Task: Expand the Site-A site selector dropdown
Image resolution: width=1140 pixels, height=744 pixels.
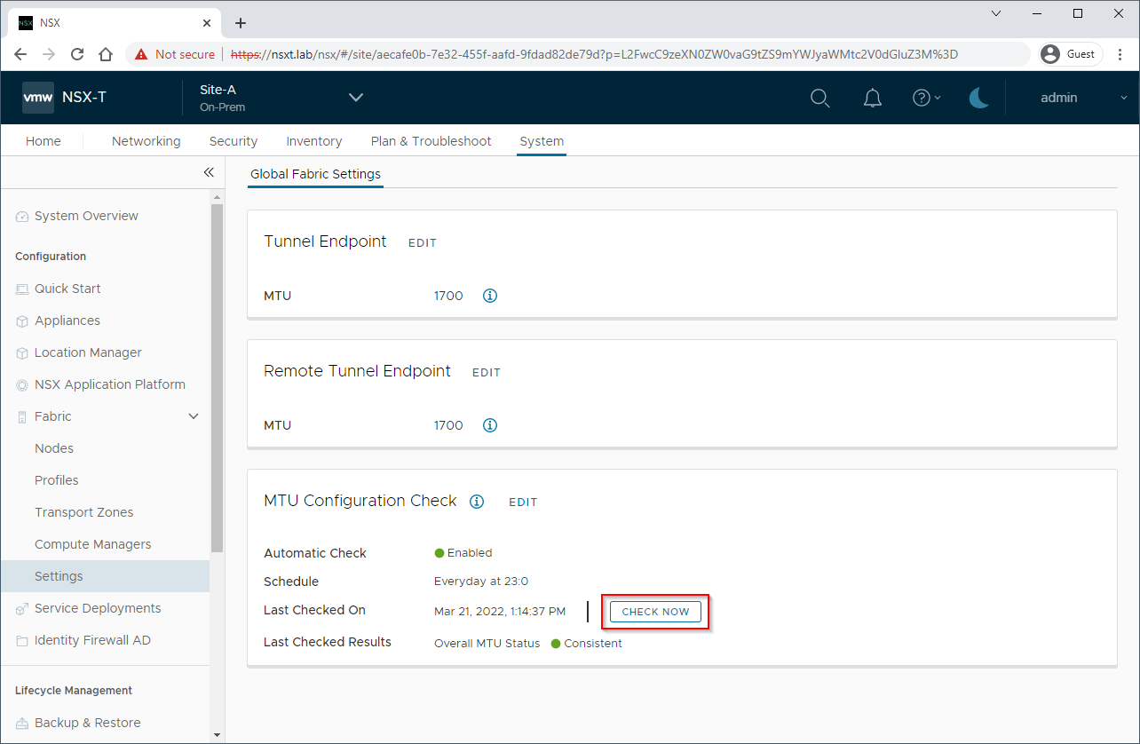Action: point(356,98)
